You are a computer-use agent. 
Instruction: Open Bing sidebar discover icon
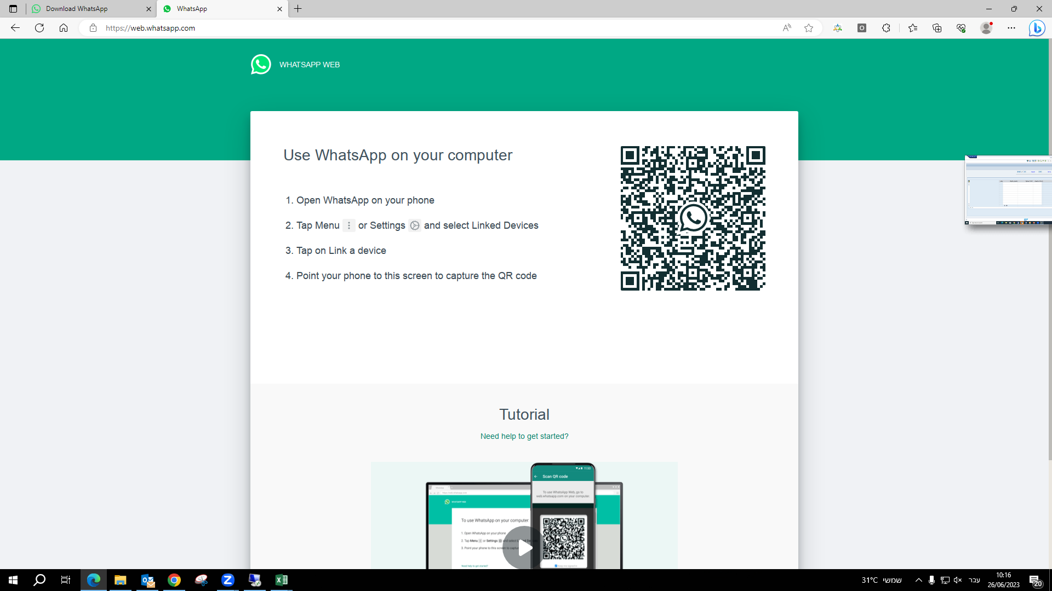(x=1037, y=28)
